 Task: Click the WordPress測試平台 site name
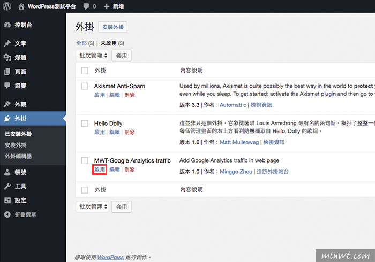click(52, 6)
